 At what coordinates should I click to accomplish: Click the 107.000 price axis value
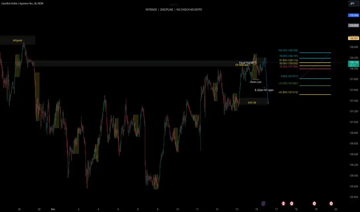coord(353,122)
